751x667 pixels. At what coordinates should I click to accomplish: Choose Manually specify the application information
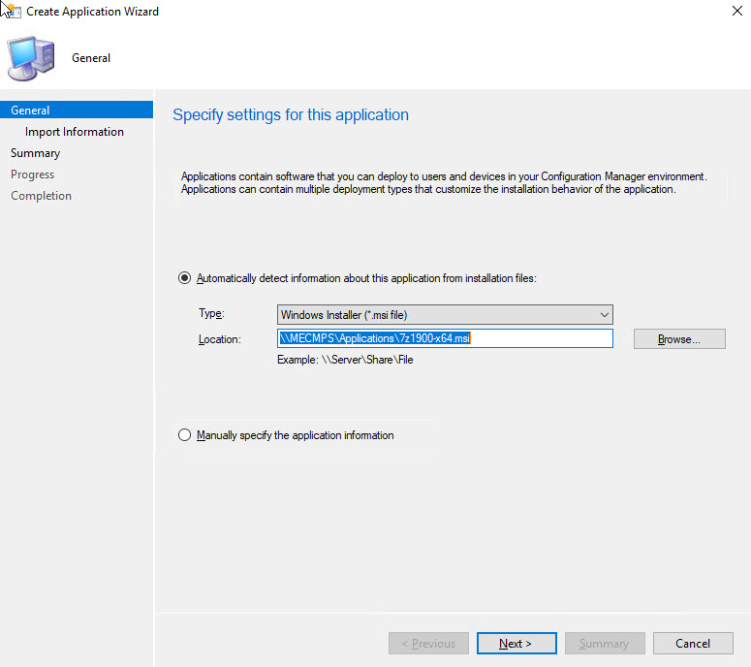click(x=185, y=435)
